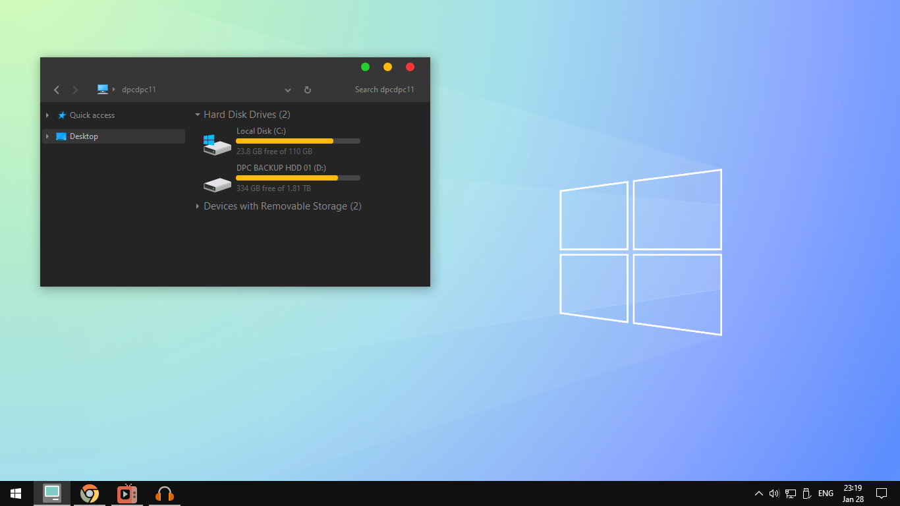Expand the Desktop item in sidebar

[x=47, y=136]
